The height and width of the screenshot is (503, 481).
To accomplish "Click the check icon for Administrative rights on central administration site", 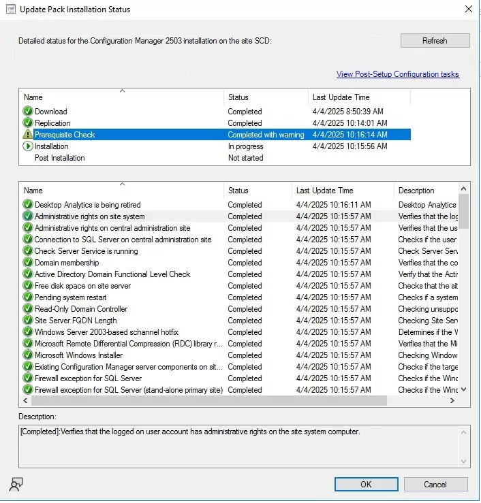I will point(28,227).
